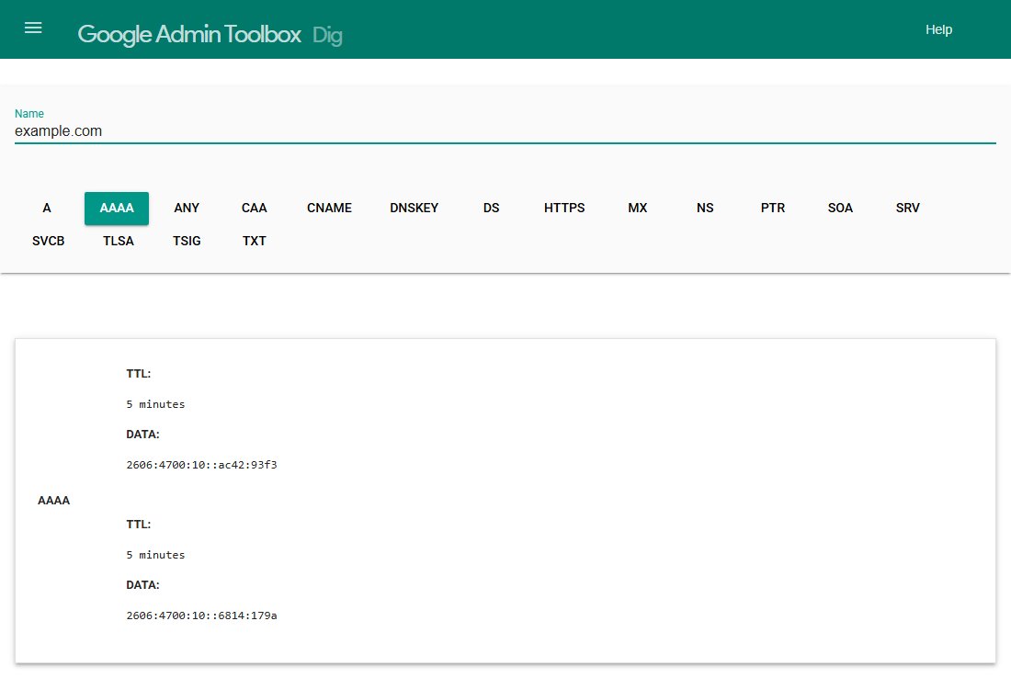Viewport: 1011px width, 689px height.
Task: Select the TSIG record type
Action: [x=187, y=241]
